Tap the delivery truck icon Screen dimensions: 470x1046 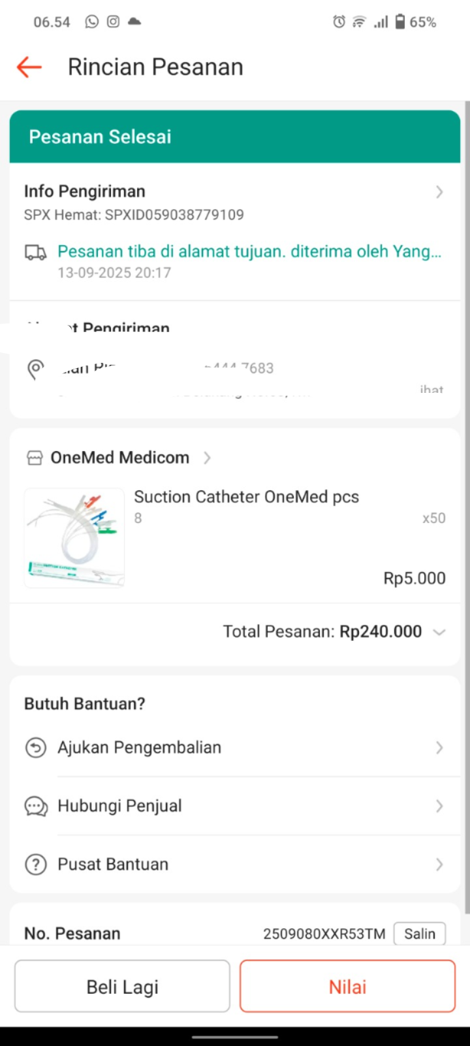point(36,252)
